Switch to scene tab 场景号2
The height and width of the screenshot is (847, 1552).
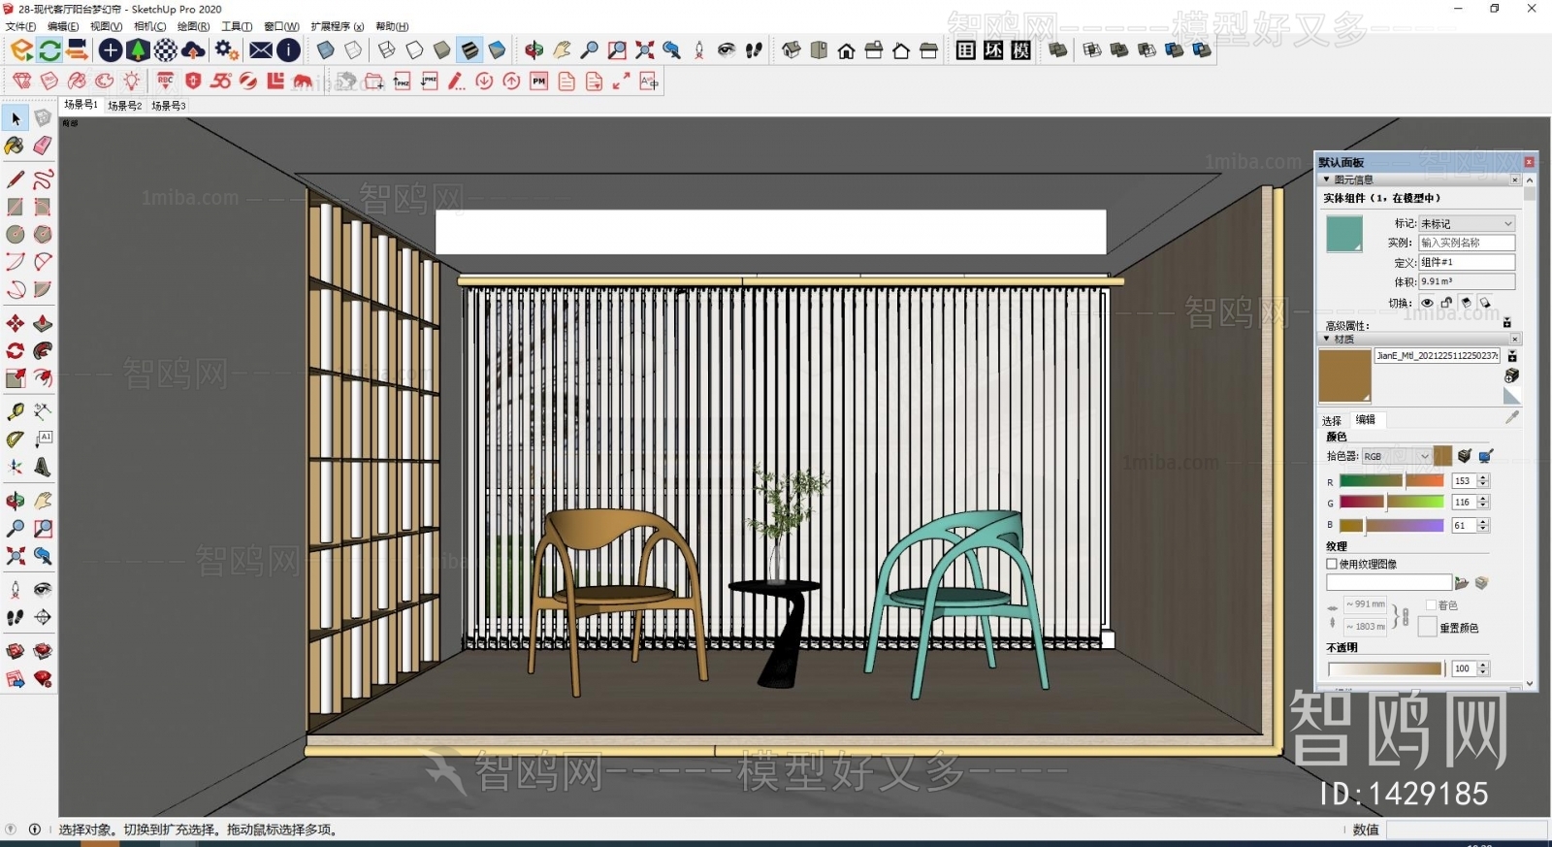(124, 105)
